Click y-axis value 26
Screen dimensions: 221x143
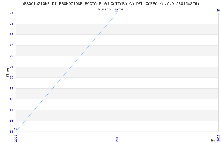coord(11,13)
